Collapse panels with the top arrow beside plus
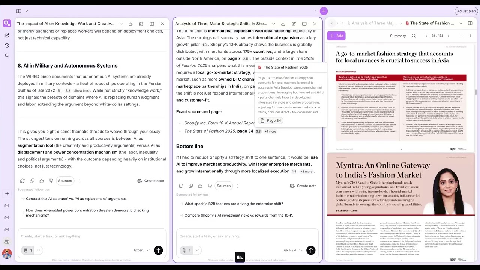This screenshot has width=480, height=270. pyautogui.click(x=315, y=11)
